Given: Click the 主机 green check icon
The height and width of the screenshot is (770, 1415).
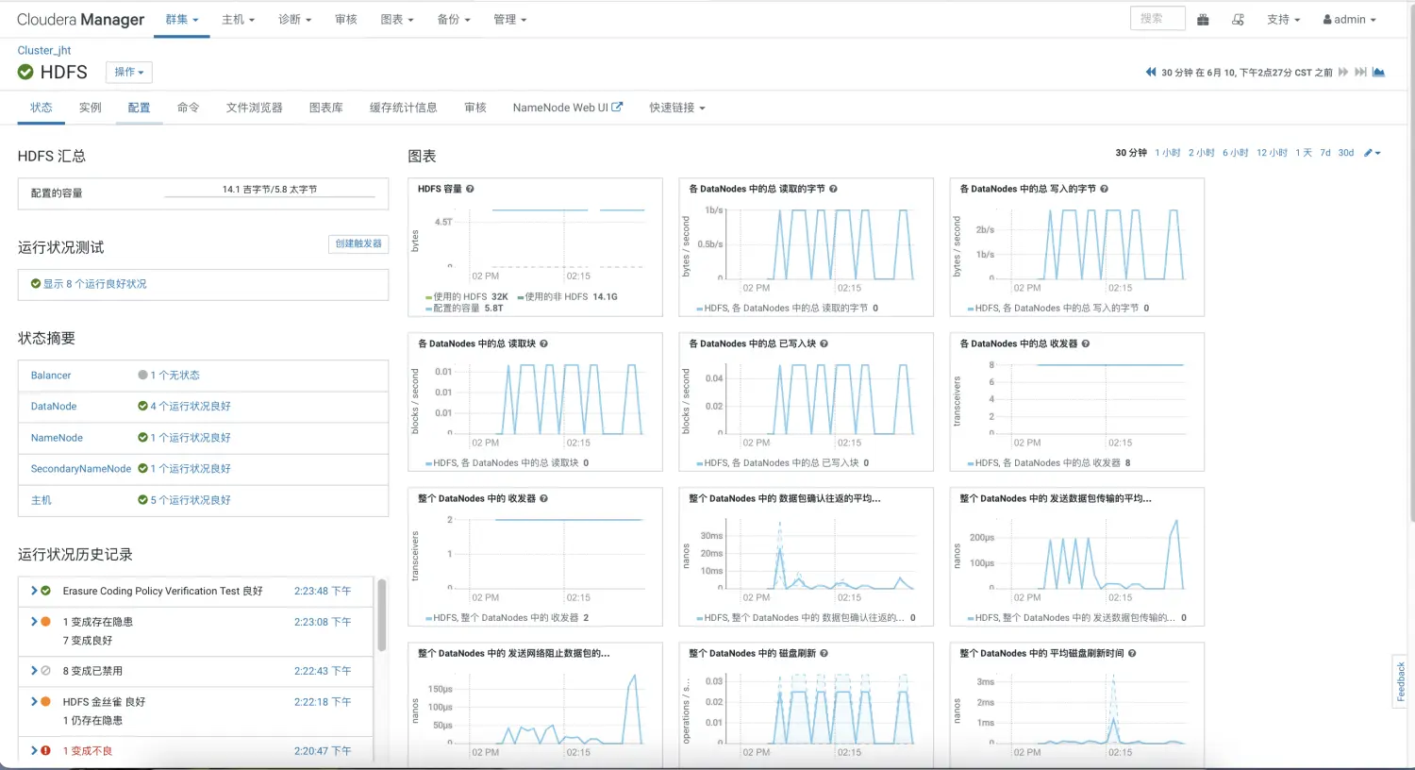Looking at the screenshot, I should pos(142,500).
